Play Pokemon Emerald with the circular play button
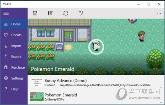Viewport: 165px width, 105px height. point(96,47)
